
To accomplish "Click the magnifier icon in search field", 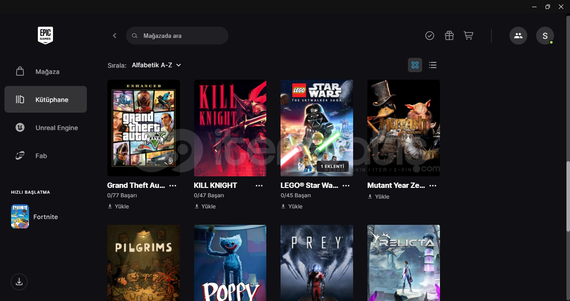I will (x=134, y=36).
